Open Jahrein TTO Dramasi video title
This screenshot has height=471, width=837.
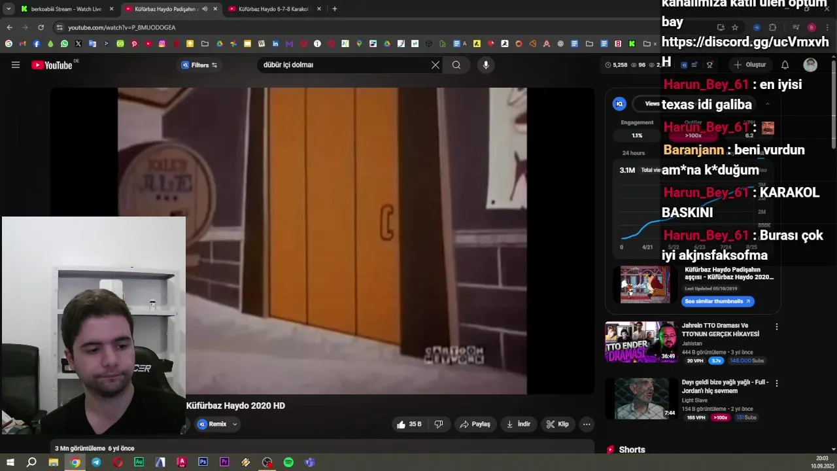(x=721, y=330)
